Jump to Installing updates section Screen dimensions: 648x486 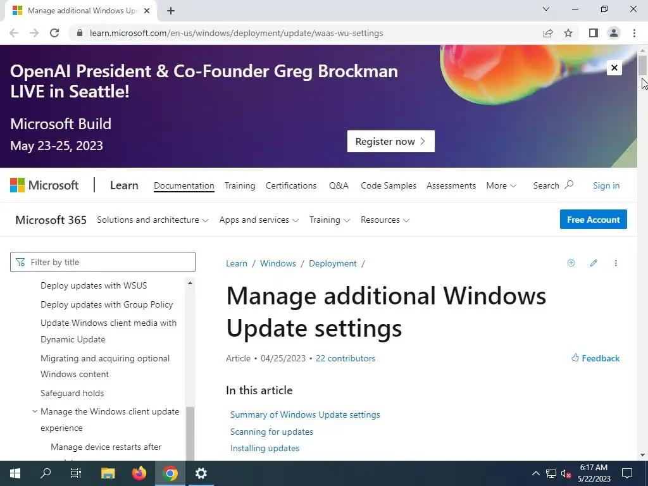click(x=265, y=448)
